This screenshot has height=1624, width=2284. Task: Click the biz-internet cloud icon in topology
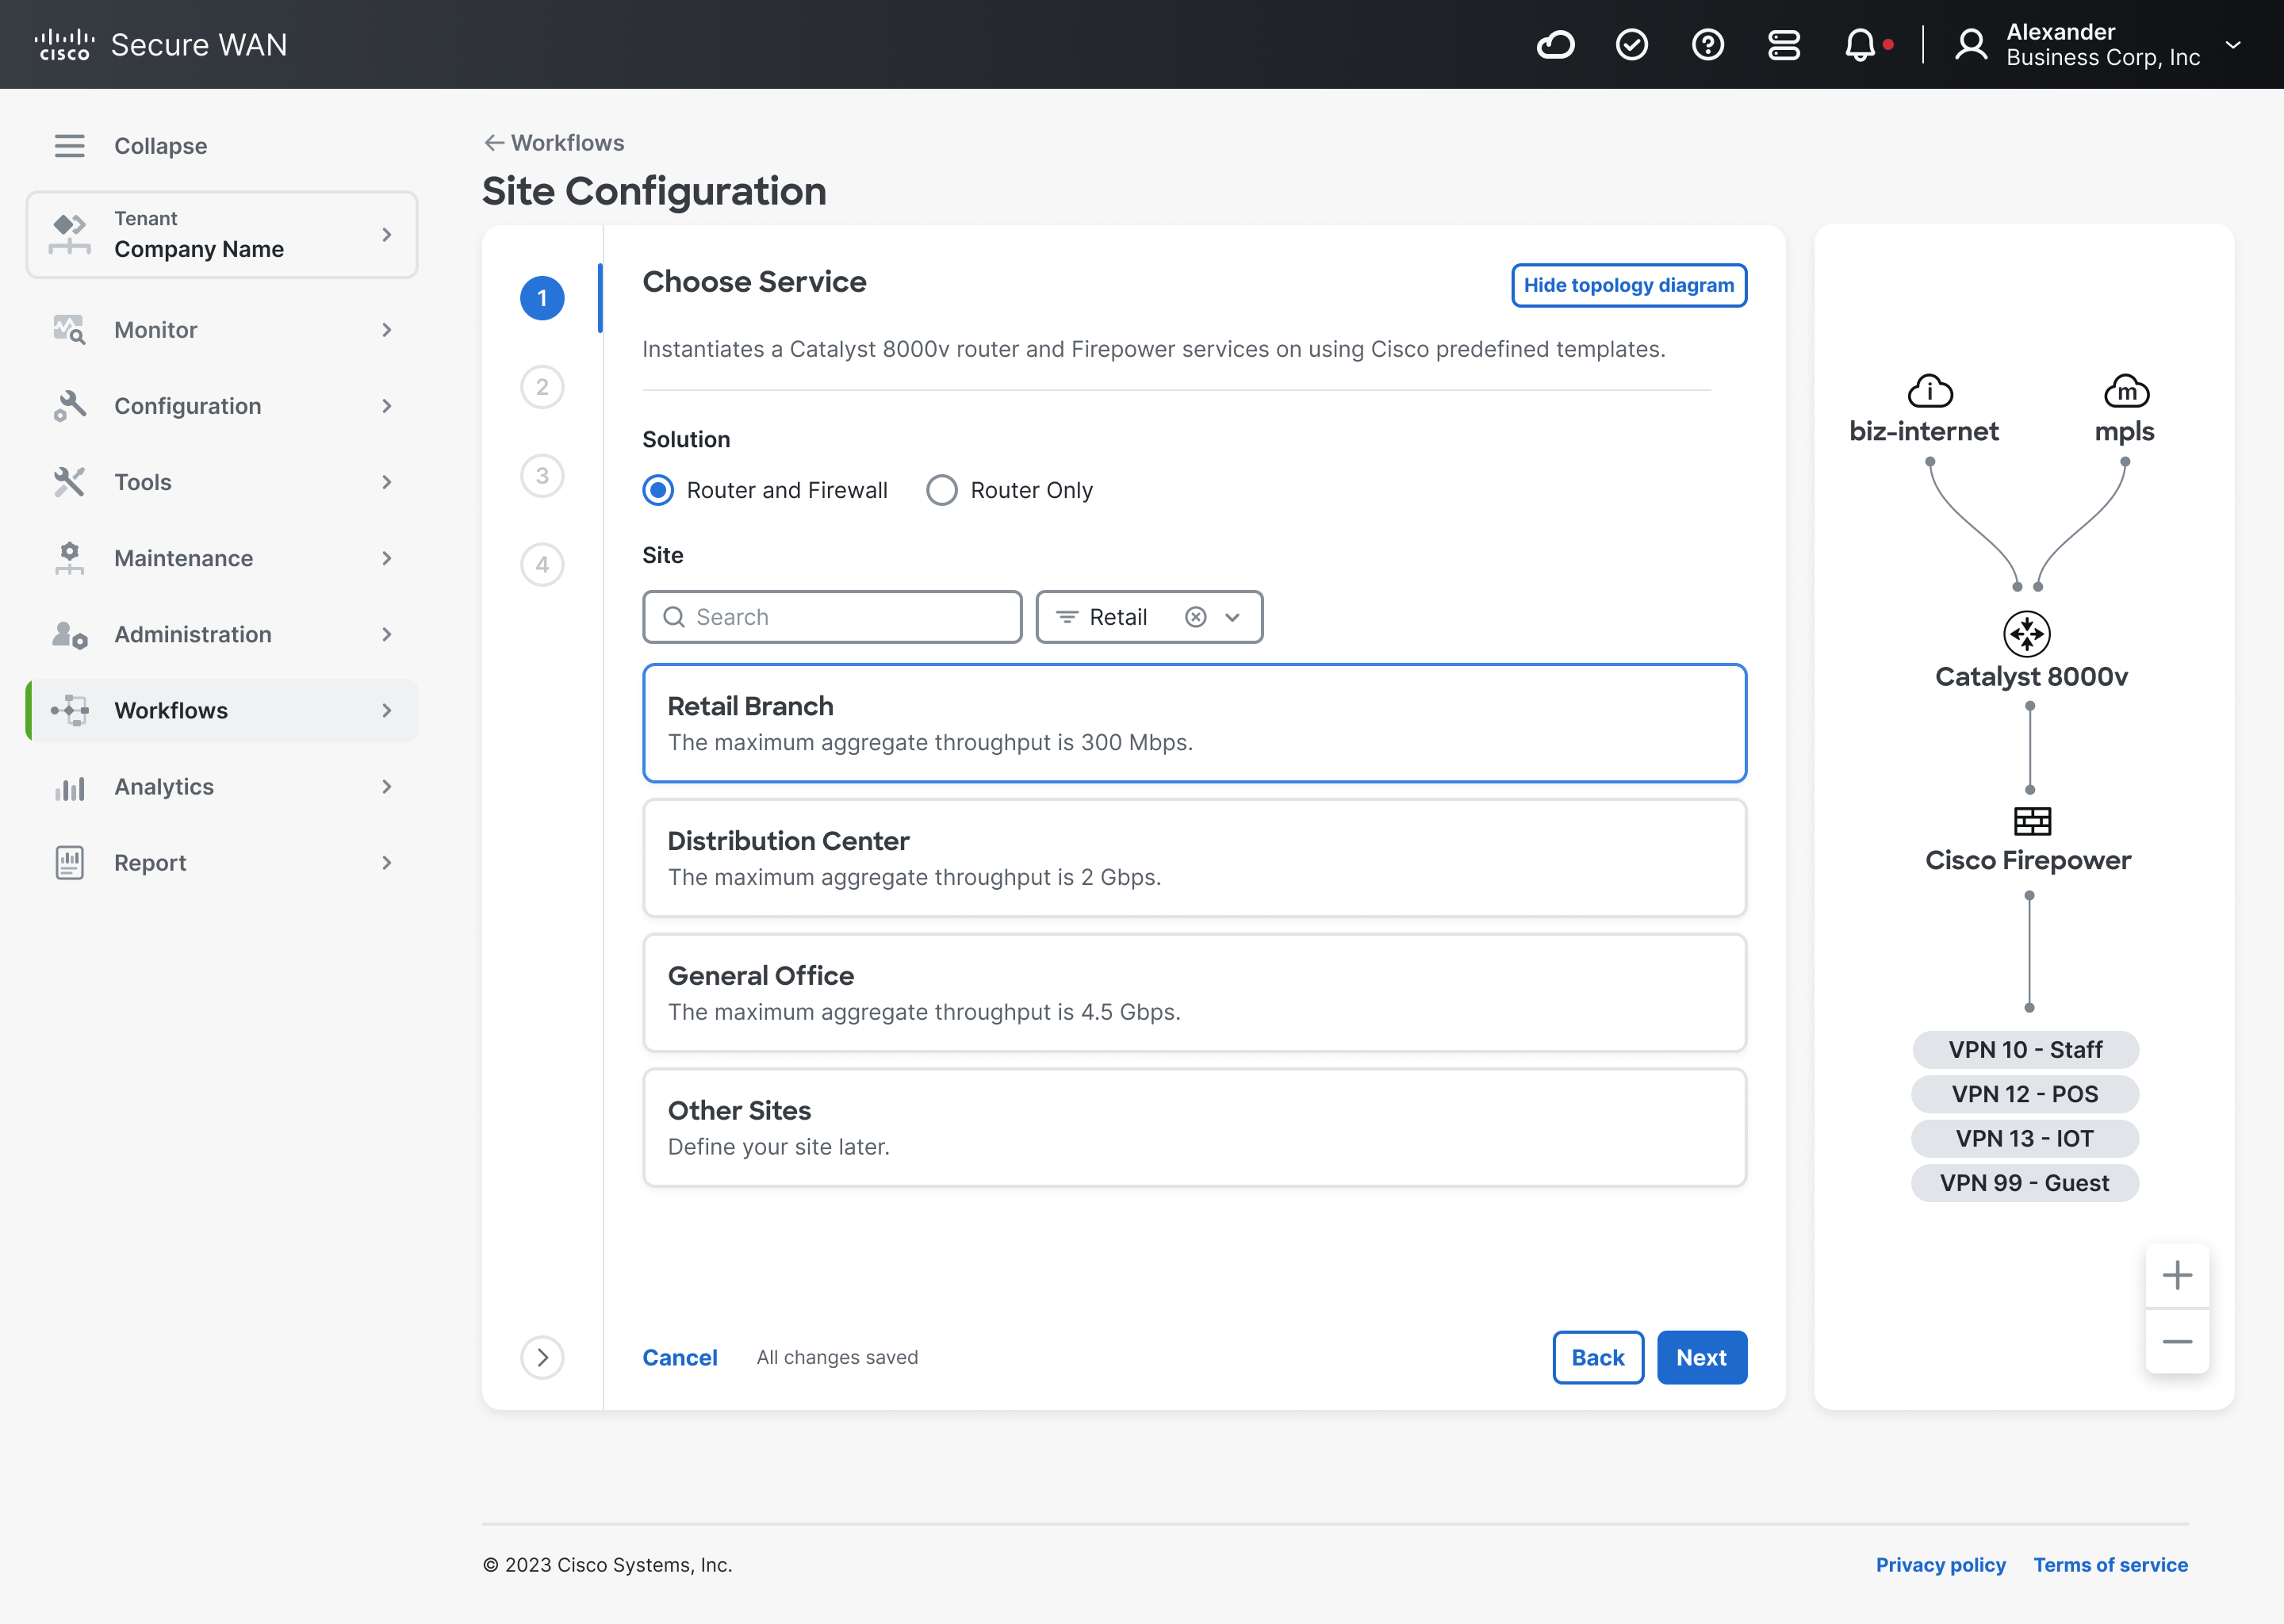(x=1930, y=391)
